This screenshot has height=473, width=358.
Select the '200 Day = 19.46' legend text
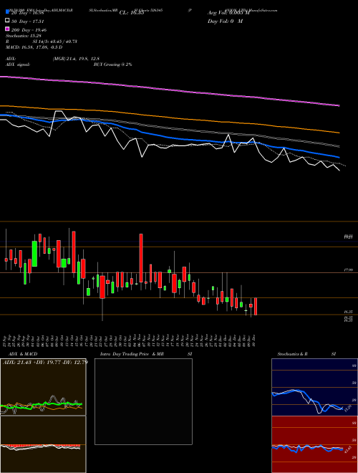pyautogui.click(x=29, y=30)
